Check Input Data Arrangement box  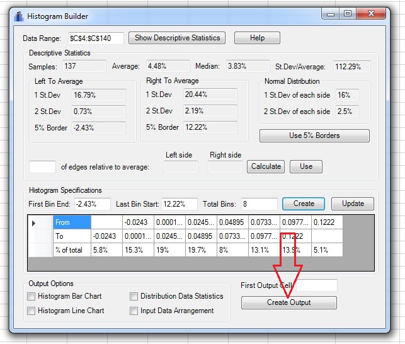[x=134, y=311]
